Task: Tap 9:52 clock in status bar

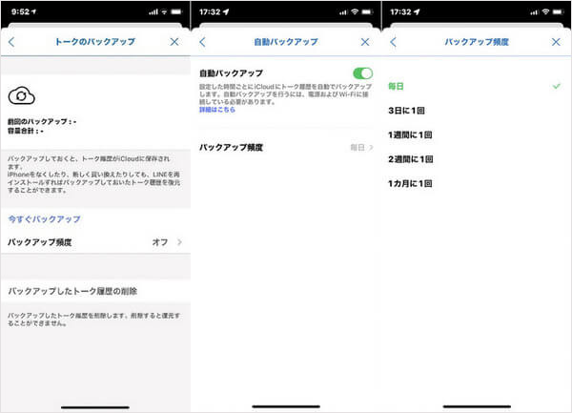Action: [x=20, y=11]
